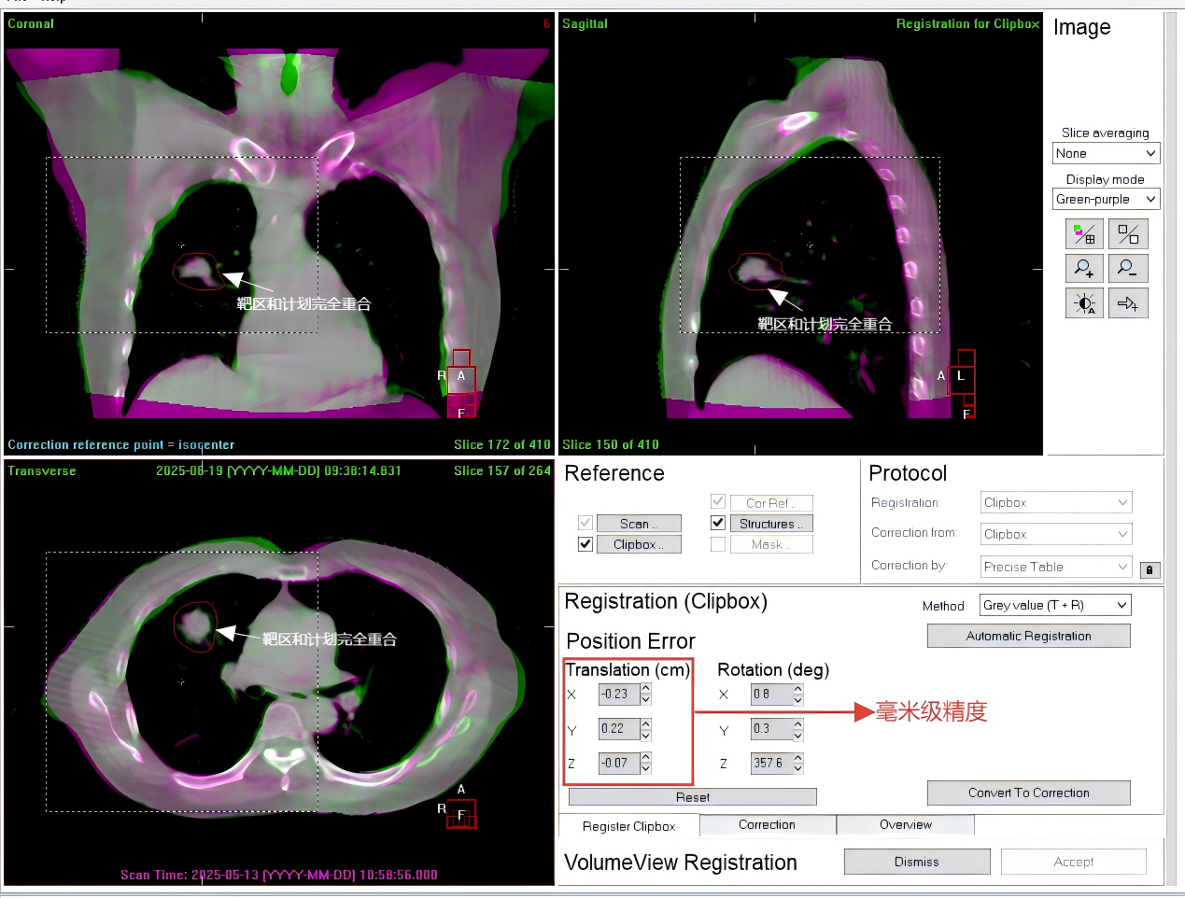Viewport: 1185px width, 898px height.
Task: Switch to the Overview tab
Action: 906,824
